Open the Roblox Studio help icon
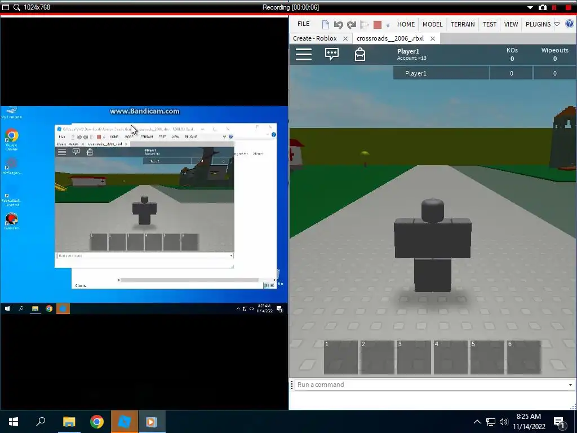The image size is (577, 433). point(569,24)
